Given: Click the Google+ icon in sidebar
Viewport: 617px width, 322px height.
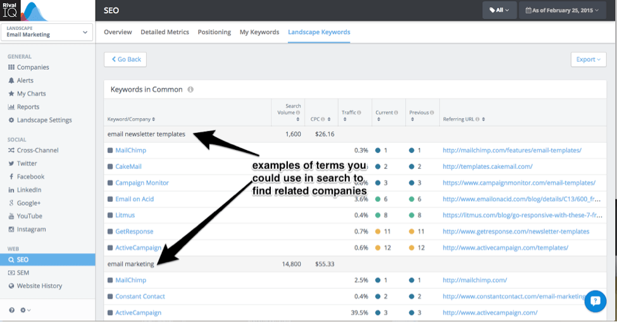Looking at the screenshot, I should point(11,203).
